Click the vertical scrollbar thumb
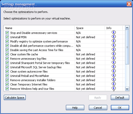Image resolution: width=133 pixels, height=114 pixels. tap(127, 47)
